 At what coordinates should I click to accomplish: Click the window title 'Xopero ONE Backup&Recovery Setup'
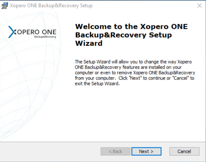[x=51, y=5]
